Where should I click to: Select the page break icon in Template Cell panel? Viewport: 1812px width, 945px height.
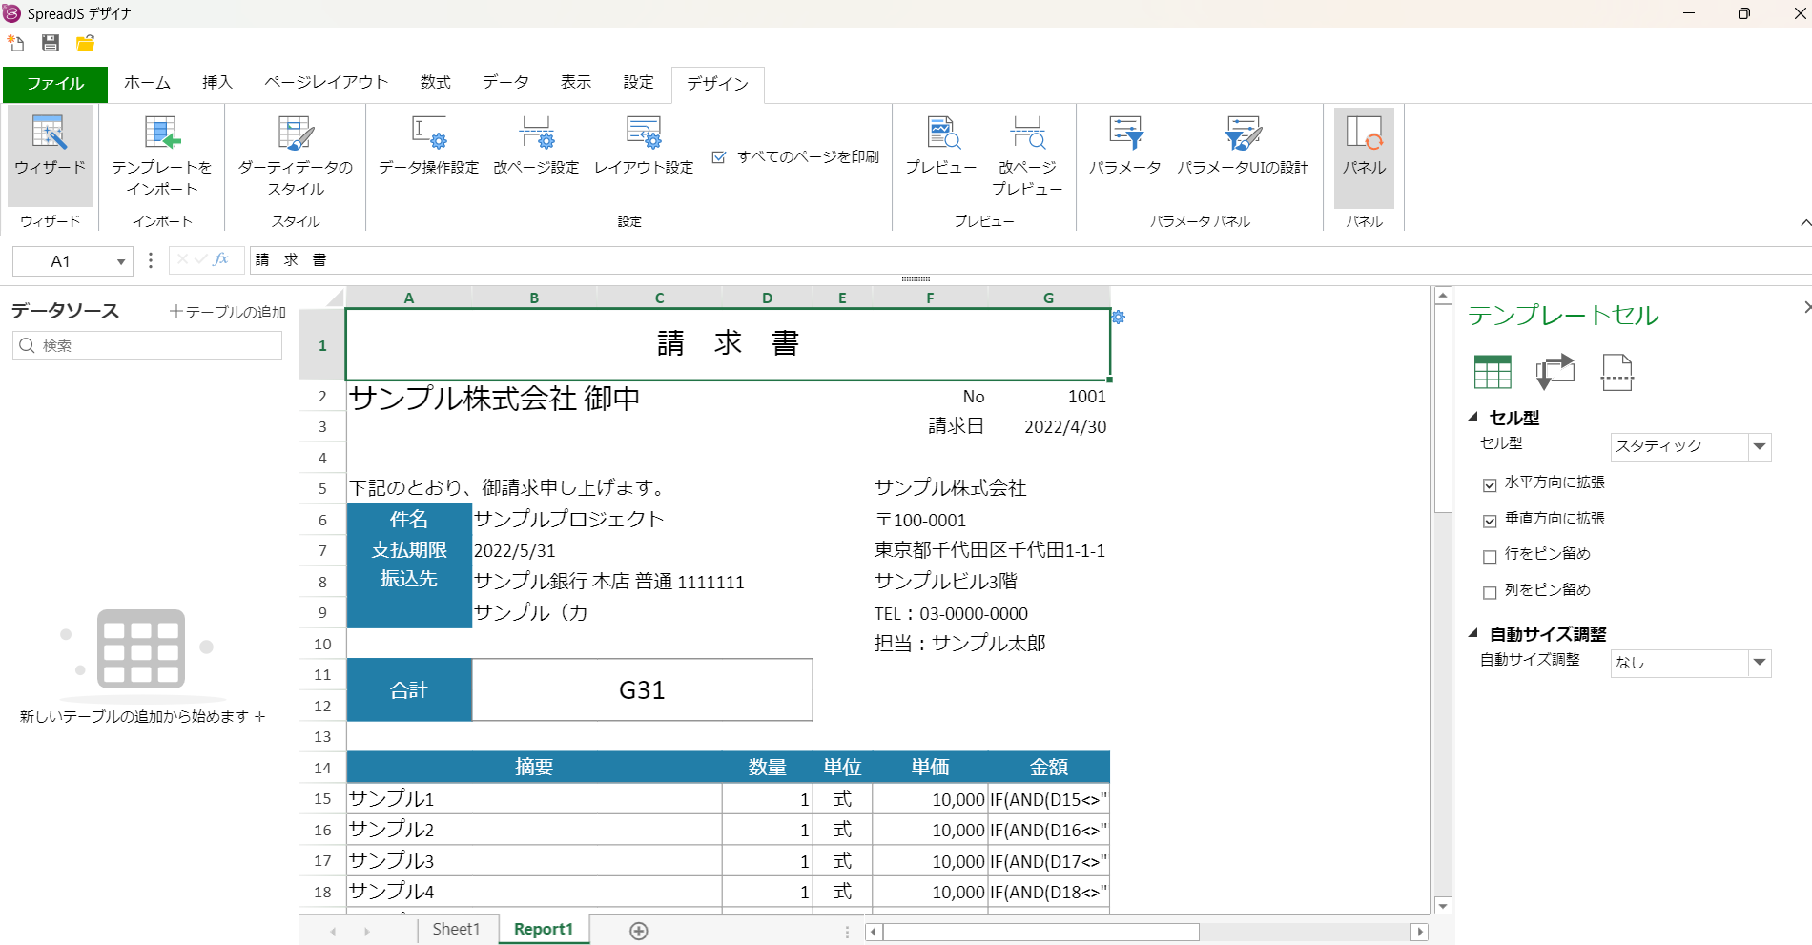1616,372
